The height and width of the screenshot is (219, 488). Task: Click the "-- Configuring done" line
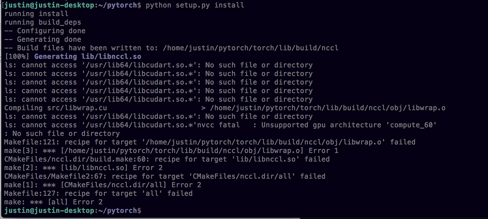pos(45,31)
